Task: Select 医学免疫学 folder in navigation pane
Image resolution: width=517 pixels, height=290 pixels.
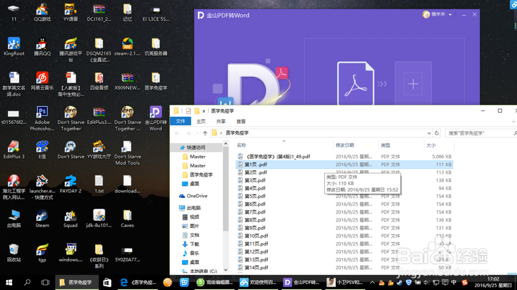Action: (x=197, y=175)
